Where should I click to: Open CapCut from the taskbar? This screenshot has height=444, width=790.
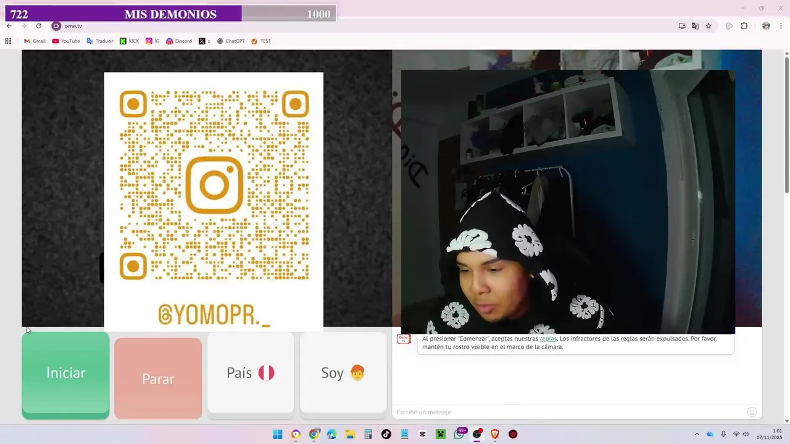pos(422,434)
